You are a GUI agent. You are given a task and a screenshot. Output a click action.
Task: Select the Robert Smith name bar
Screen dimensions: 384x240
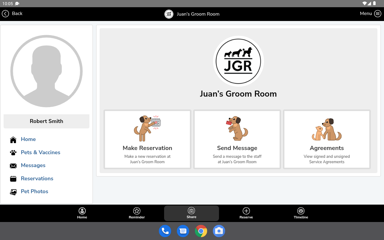(46, 121)
